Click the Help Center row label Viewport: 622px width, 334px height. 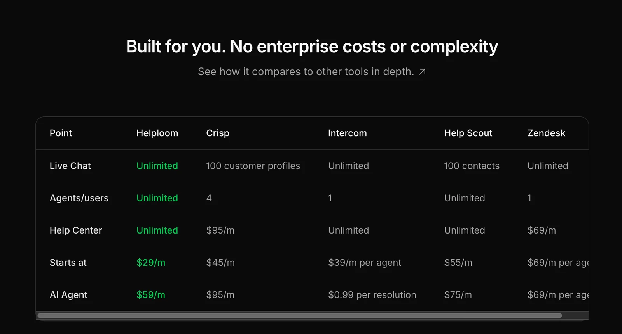click(x=76, y=230)
